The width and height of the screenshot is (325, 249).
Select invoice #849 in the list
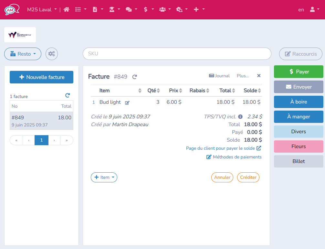point(41,121)
